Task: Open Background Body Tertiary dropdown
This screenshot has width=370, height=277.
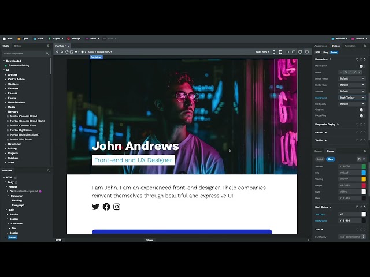Action: [x=352, y=98]
